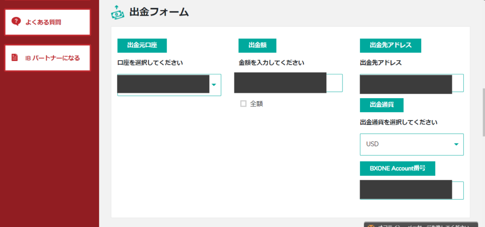This screenshot has width=485, height=227.
Task: Click the 全額 checkbox label text
Action: click(x=256, y=104)
